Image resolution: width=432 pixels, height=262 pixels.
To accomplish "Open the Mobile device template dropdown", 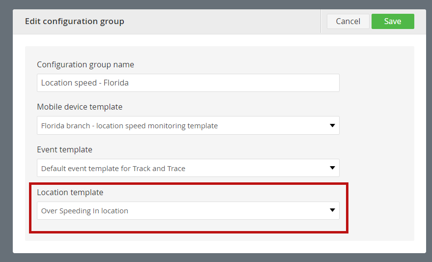I will tap(188, 125).
